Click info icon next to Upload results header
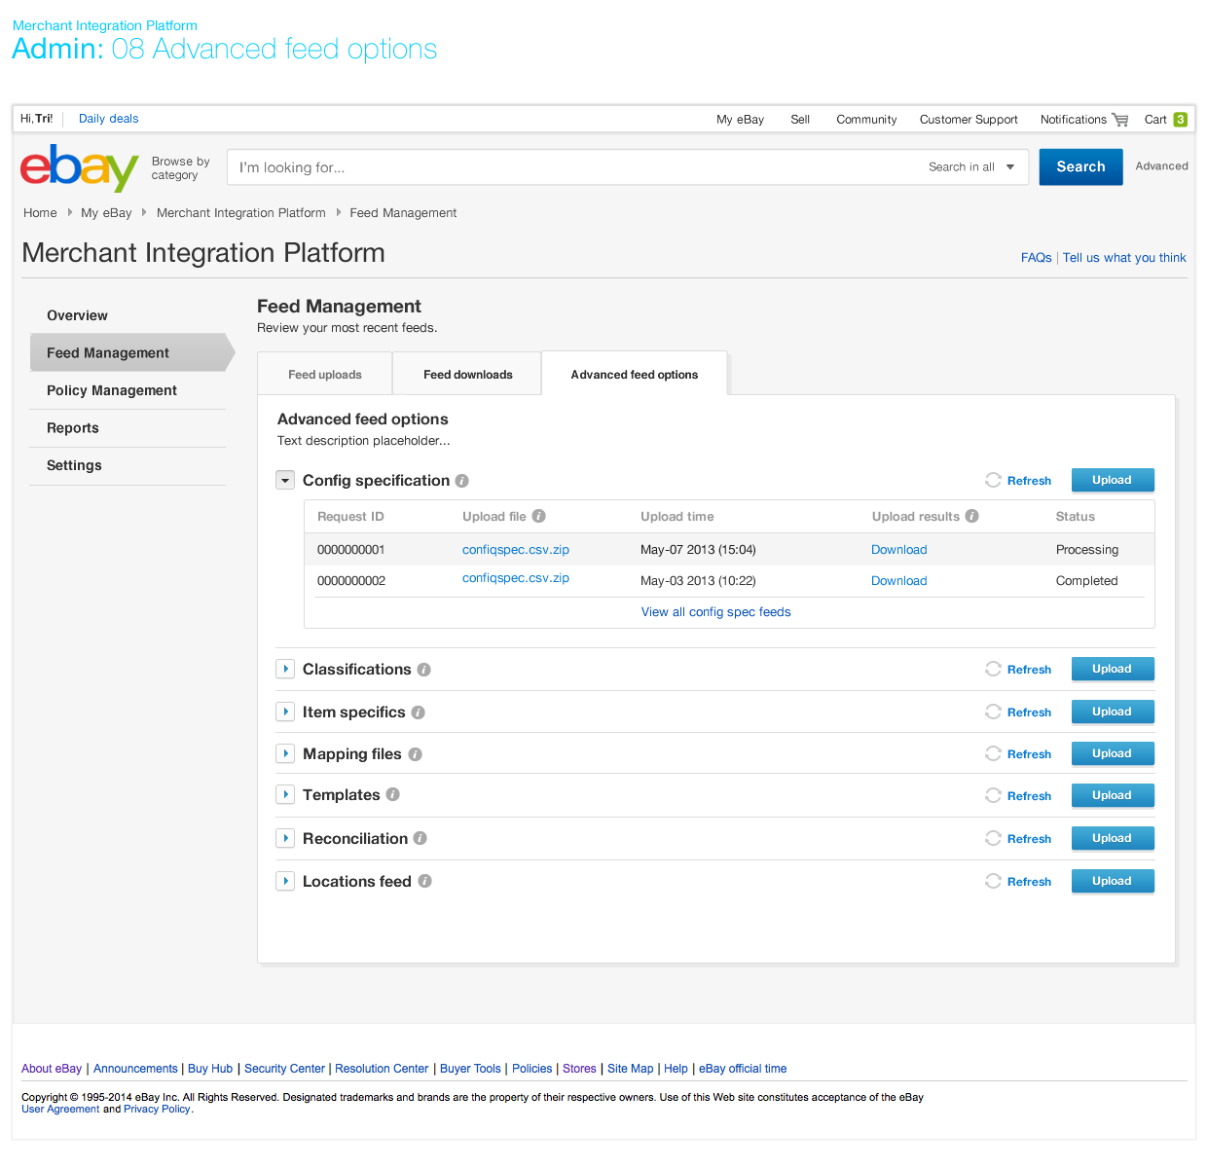Image resolution: width=1207 pixels, height=1168 pixels. [x=971, y=516]
